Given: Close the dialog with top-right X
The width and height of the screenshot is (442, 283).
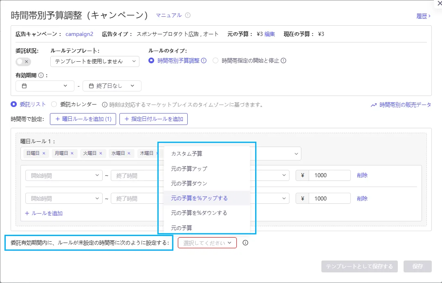Looking at the screenshot, I should point(439,3).
